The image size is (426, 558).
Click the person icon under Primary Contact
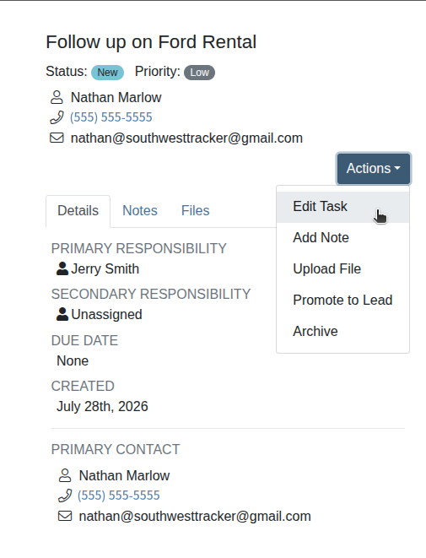65,475
